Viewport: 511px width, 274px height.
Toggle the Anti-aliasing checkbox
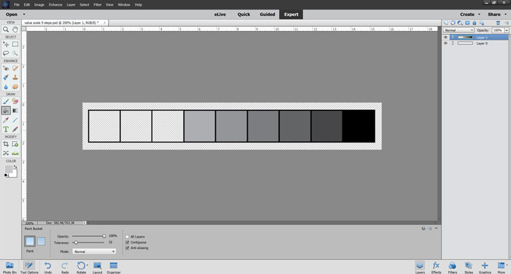point(127,248)
